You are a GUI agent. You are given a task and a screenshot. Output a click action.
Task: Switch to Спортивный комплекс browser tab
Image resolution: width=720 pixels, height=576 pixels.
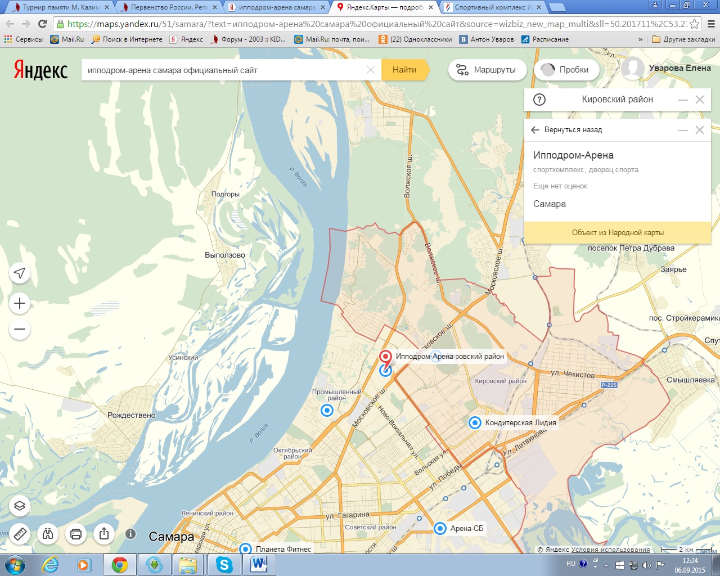(x=493, y=7)
